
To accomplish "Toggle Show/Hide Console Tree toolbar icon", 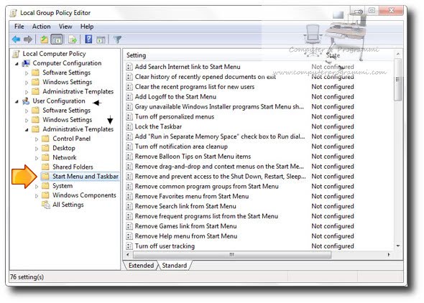I will coord(57,39).
